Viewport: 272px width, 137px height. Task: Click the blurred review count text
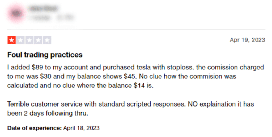point(40,17)
